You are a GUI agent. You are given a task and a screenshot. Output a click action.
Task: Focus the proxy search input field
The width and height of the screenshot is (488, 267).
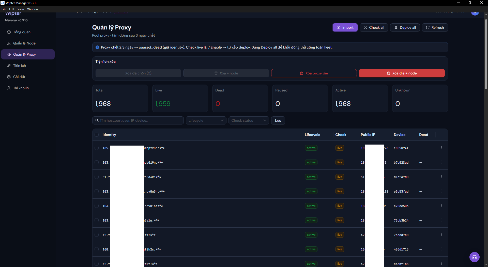(138, 120)
